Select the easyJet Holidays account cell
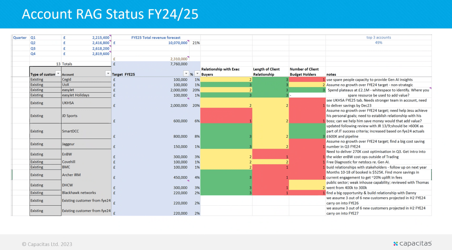 click(86, 95)
